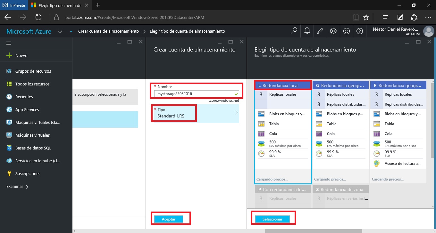Click Nuevo plus to create resource
The height and width of the screenshot is (233, 436).
click(21, 55)
